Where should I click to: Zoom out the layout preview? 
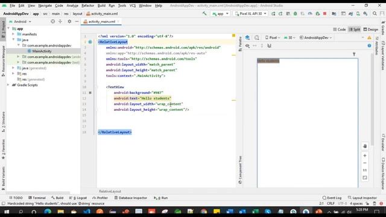coord(365,163)
